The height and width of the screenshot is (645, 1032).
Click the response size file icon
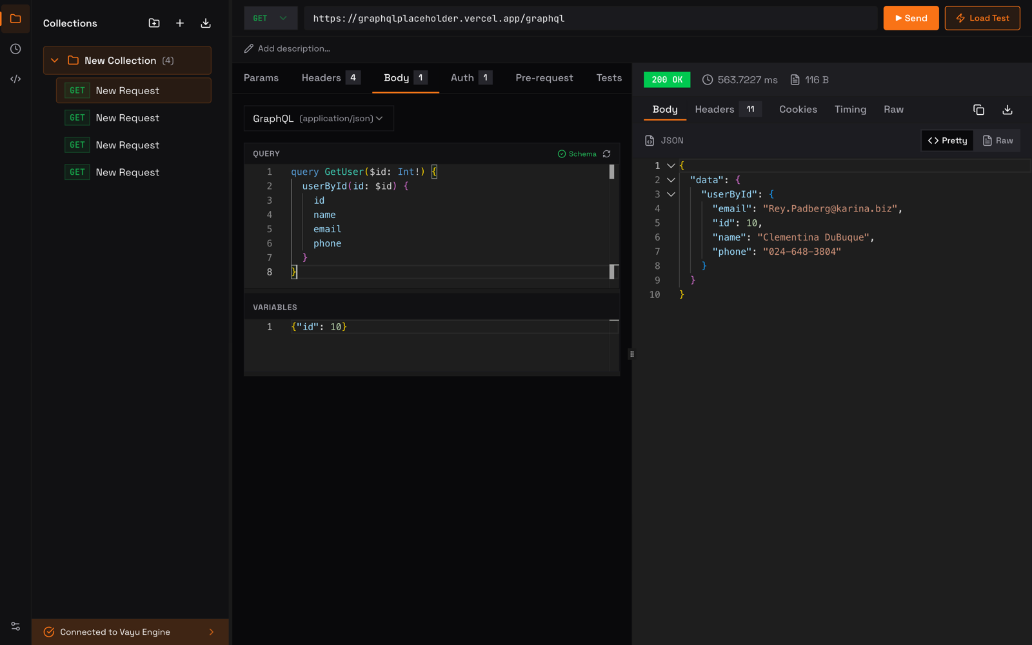(x=795, y=80)
